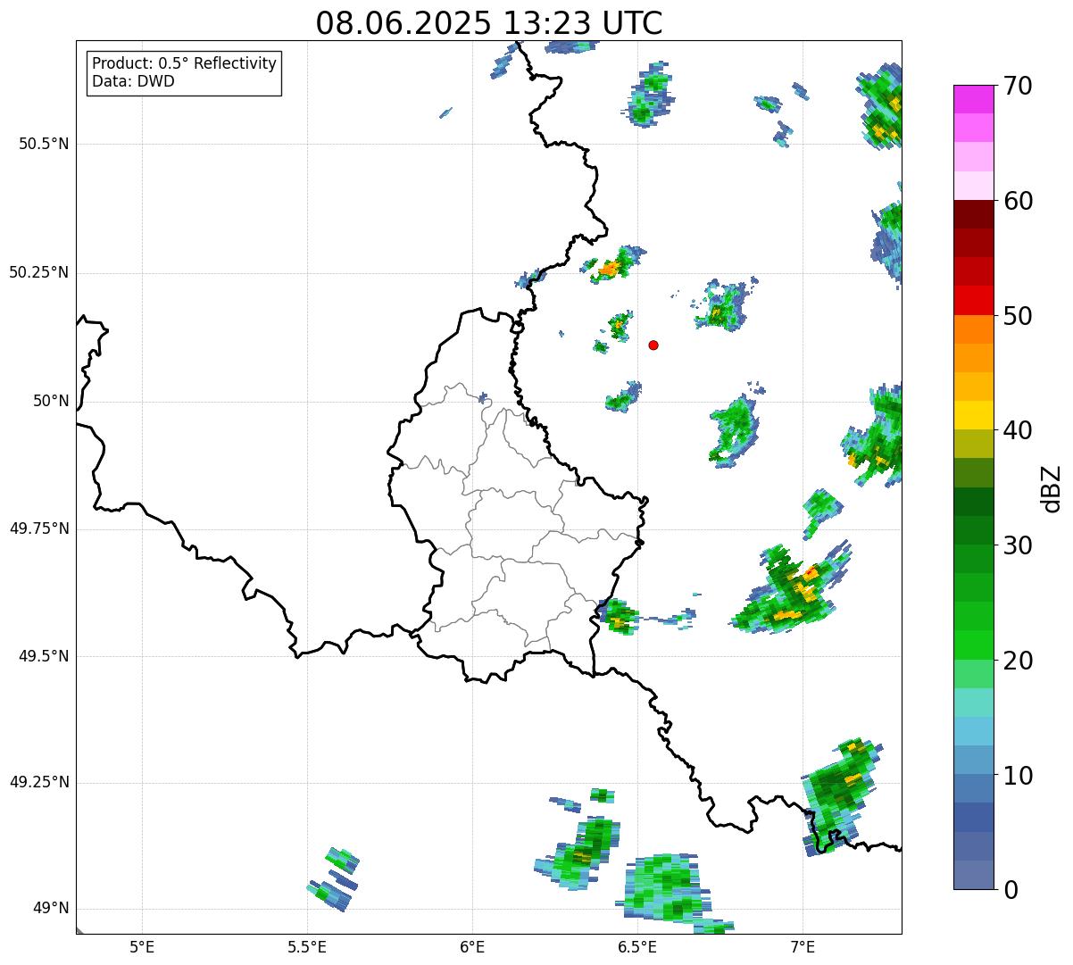This screenshot has width=1073, height=965.
Task: Click the 5°E longitude label
Action: coord(142,946)
